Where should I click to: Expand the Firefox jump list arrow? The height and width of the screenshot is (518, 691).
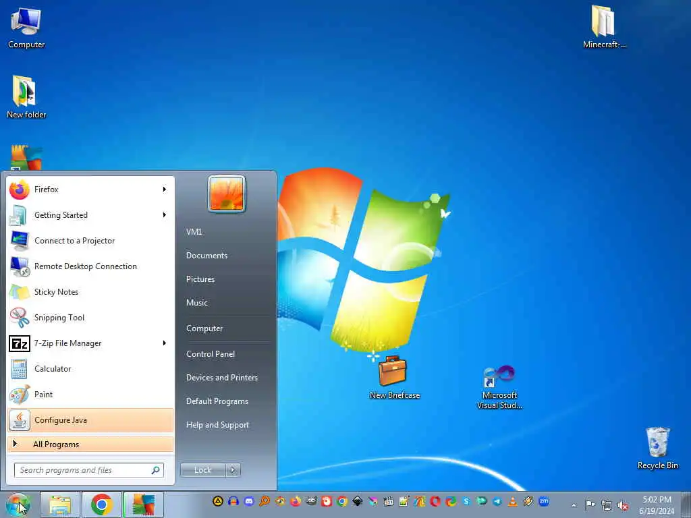[165, 190]
